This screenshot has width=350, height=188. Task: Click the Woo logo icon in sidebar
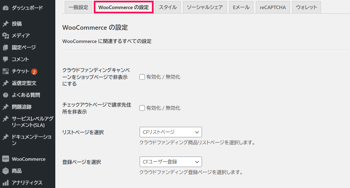6,159
